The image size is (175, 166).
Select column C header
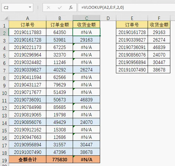[86, 18]
